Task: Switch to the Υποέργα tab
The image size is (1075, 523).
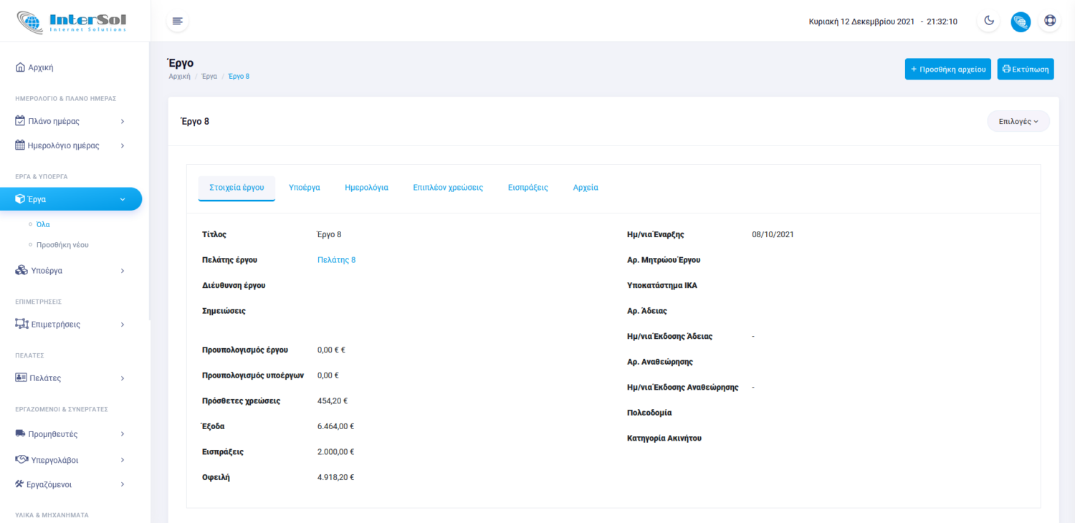Action: [x=304, y=188]
